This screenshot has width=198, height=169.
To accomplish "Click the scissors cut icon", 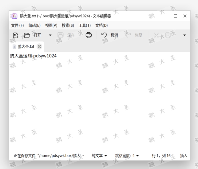I will 156,35.
